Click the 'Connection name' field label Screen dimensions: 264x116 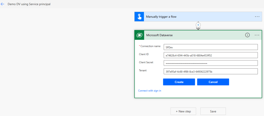150,46
